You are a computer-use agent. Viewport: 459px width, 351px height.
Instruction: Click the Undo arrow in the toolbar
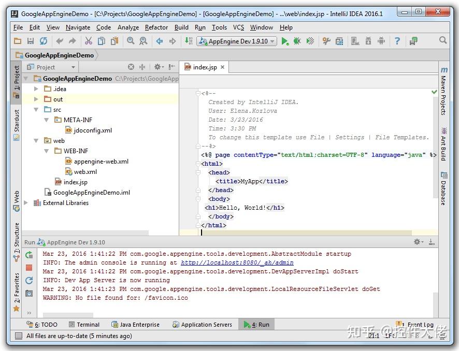[x=59, y=41]
